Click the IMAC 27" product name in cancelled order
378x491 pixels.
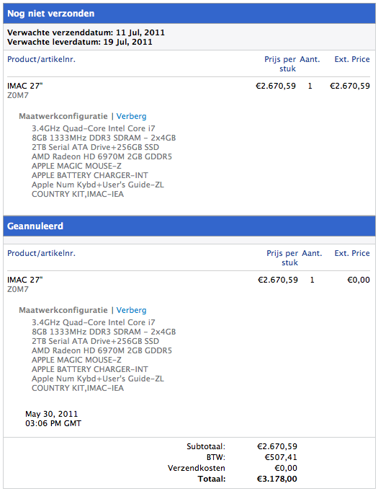pos(25,280)
